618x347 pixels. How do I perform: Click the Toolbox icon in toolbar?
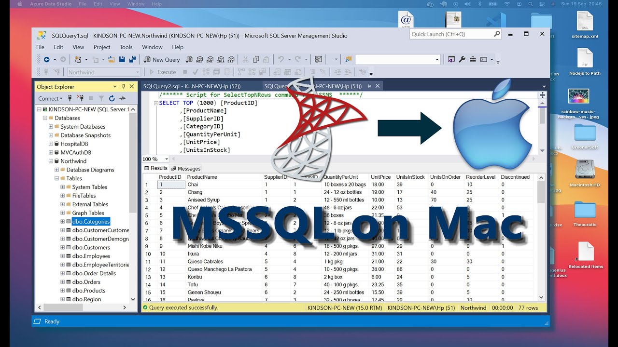(x=473, y=59)
